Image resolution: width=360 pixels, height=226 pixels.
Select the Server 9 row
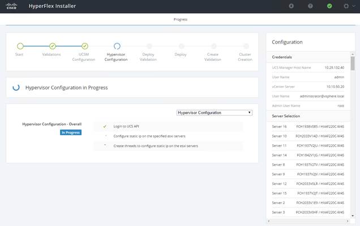308,174
